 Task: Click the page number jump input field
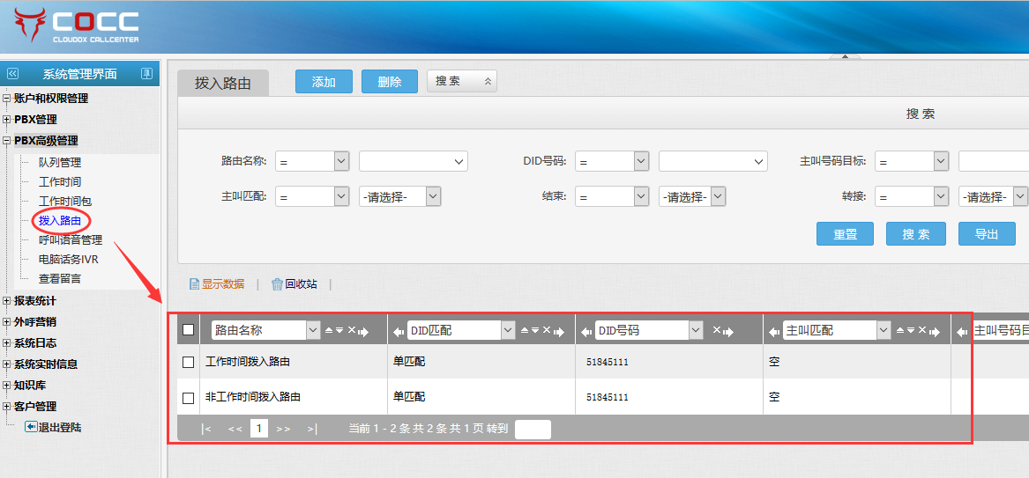point(533,429)
